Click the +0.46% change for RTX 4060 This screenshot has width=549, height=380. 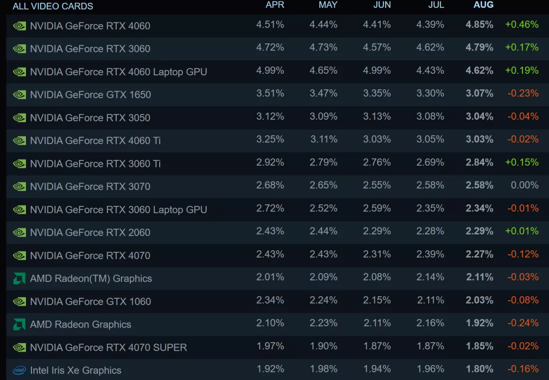coord(522,24)
